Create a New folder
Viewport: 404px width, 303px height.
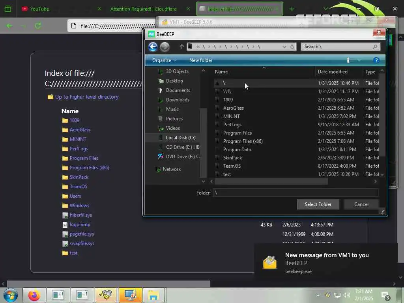[x=201, y=60]
